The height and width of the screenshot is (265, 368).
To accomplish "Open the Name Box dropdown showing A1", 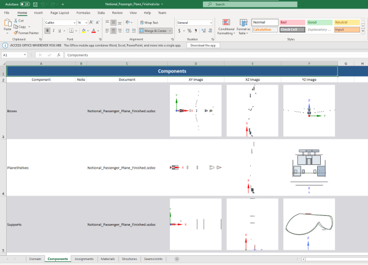I will 25,55.
